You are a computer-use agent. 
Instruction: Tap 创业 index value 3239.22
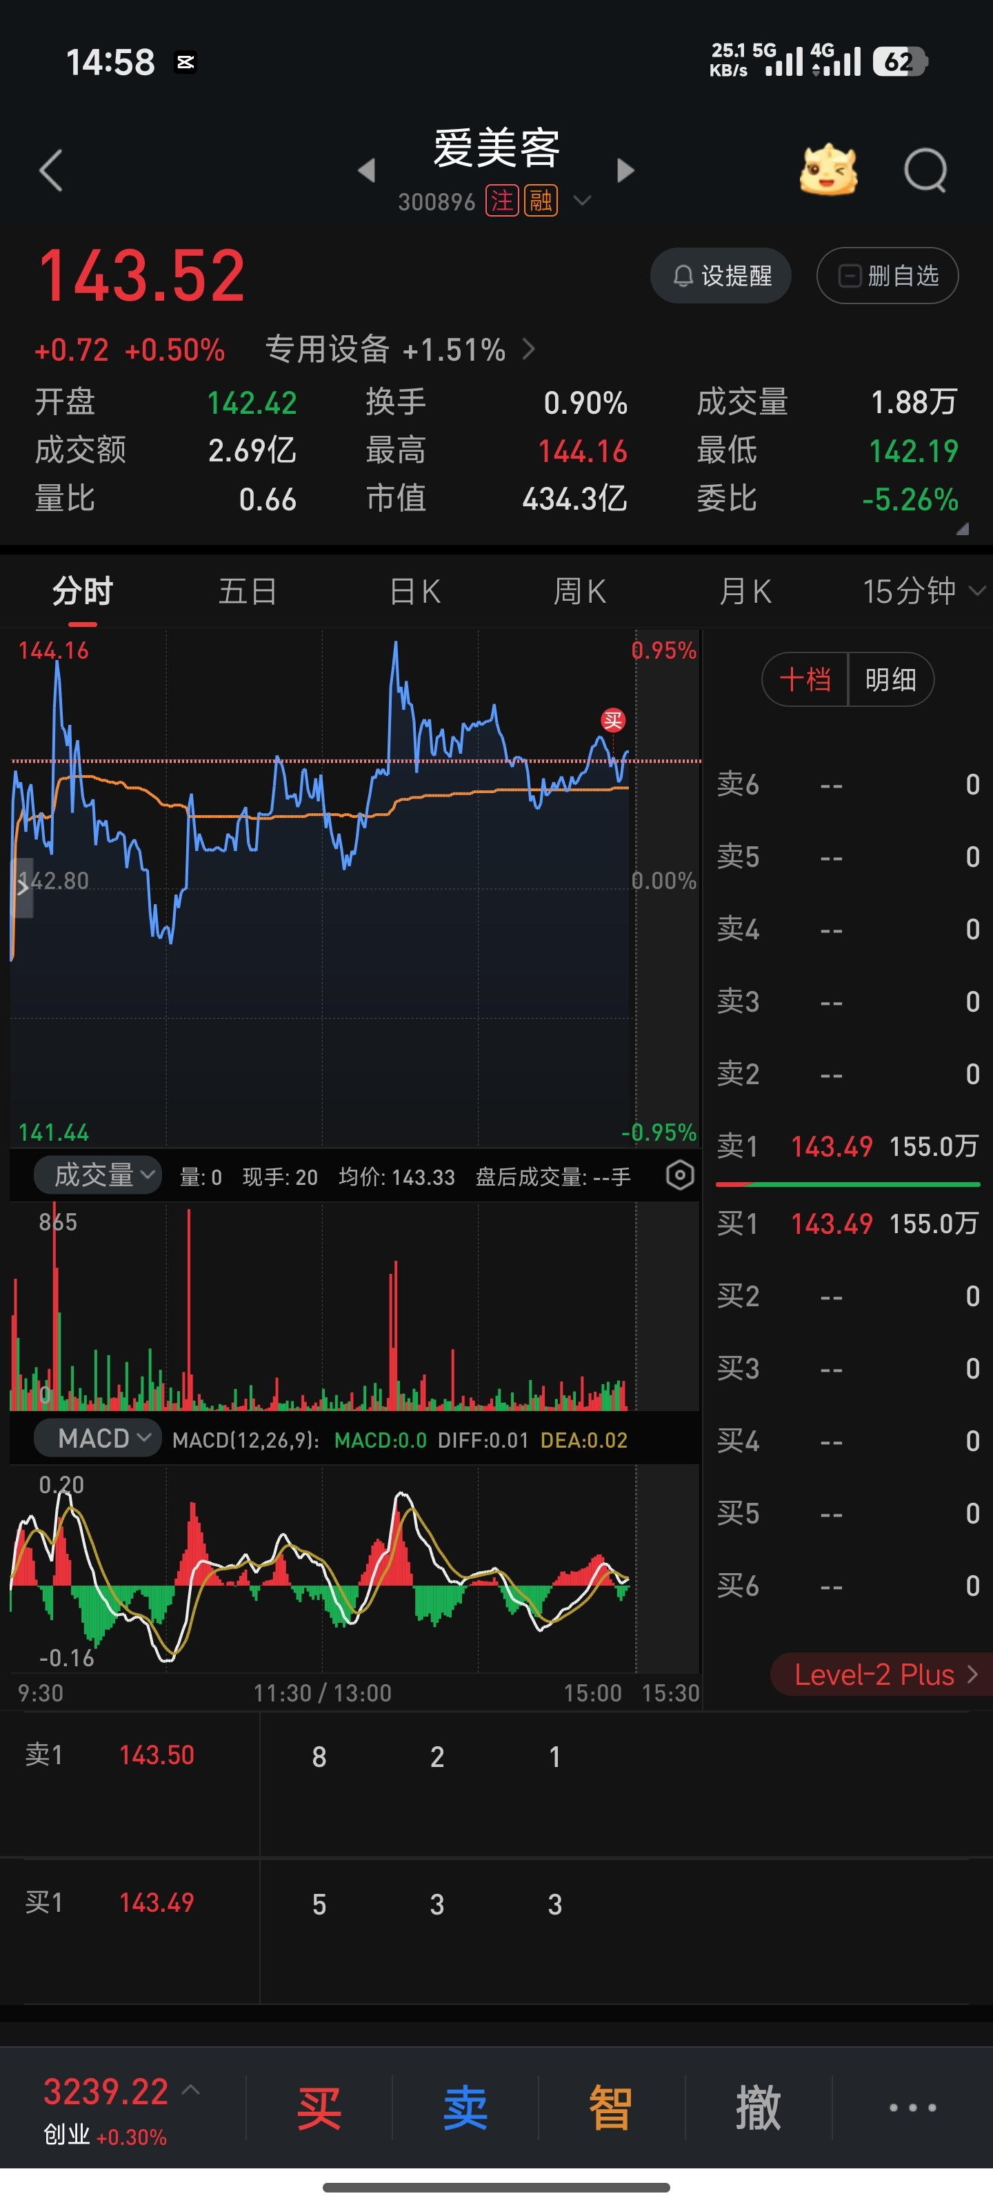click(106, 2093)
